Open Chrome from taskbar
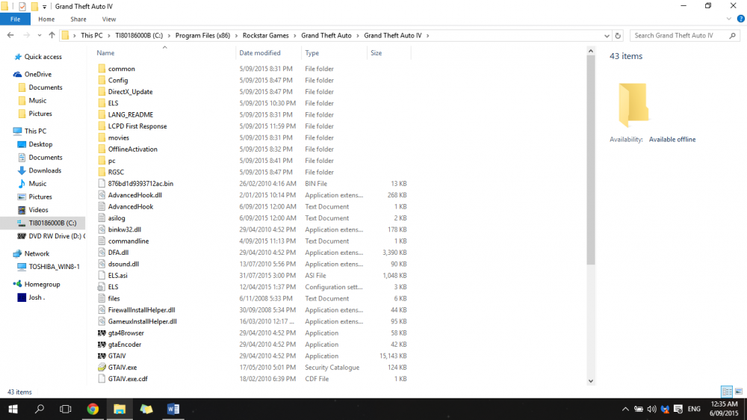The height and width of the screenshot is (420, 747). pyautogui.click(x=93, y=409)
